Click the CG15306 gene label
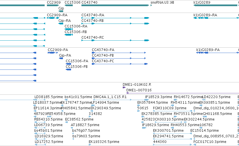Viewport: 239px width, 146px height. coord(72,3)
